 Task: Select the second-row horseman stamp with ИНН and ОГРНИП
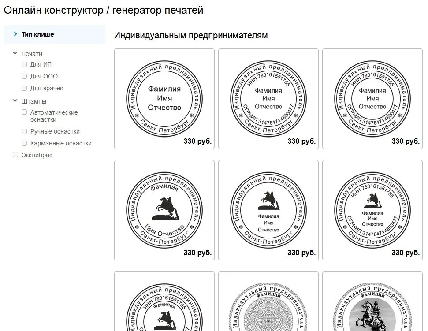pos(372,210)
